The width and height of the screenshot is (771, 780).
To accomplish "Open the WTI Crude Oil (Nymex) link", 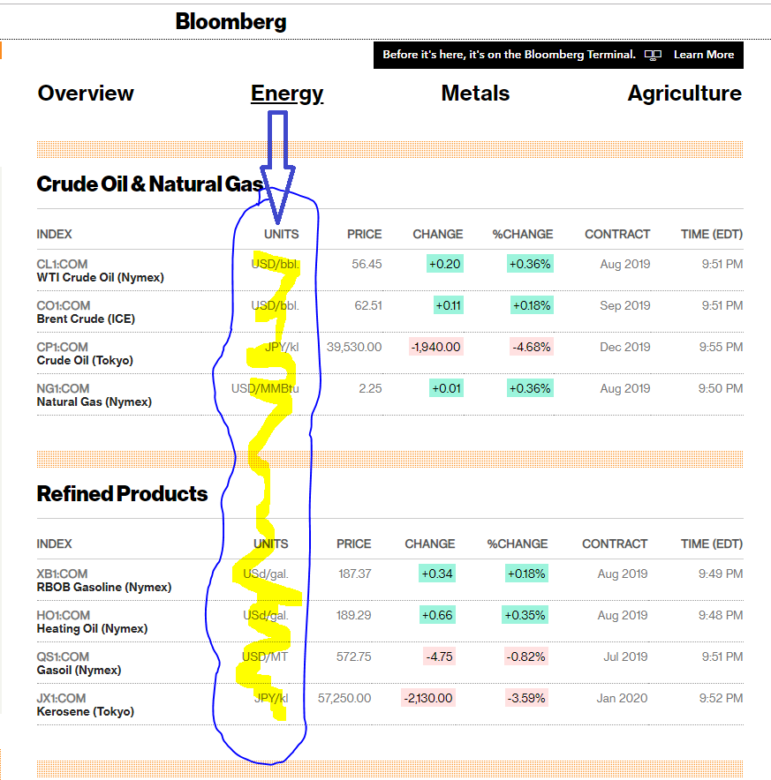I will [100, 278].
